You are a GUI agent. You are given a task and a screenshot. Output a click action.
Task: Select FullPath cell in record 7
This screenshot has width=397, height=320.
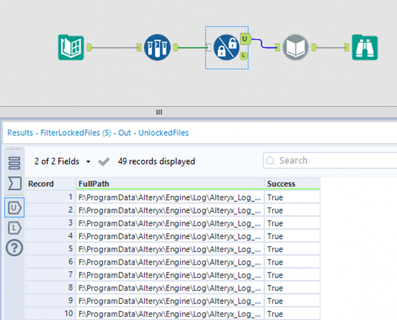(x=170, y=275)
